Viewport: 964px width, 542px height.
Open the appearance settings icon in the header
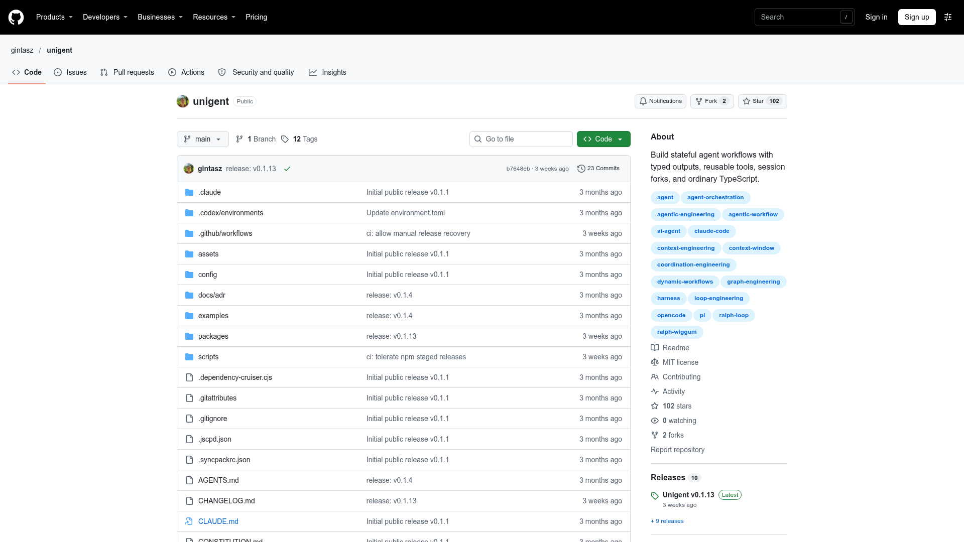click(948, 17)
